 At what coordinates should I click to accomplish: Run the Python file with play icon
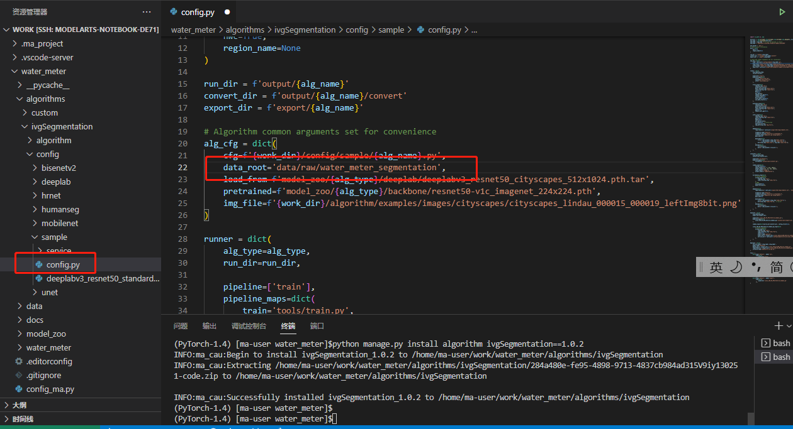point(782,12)
